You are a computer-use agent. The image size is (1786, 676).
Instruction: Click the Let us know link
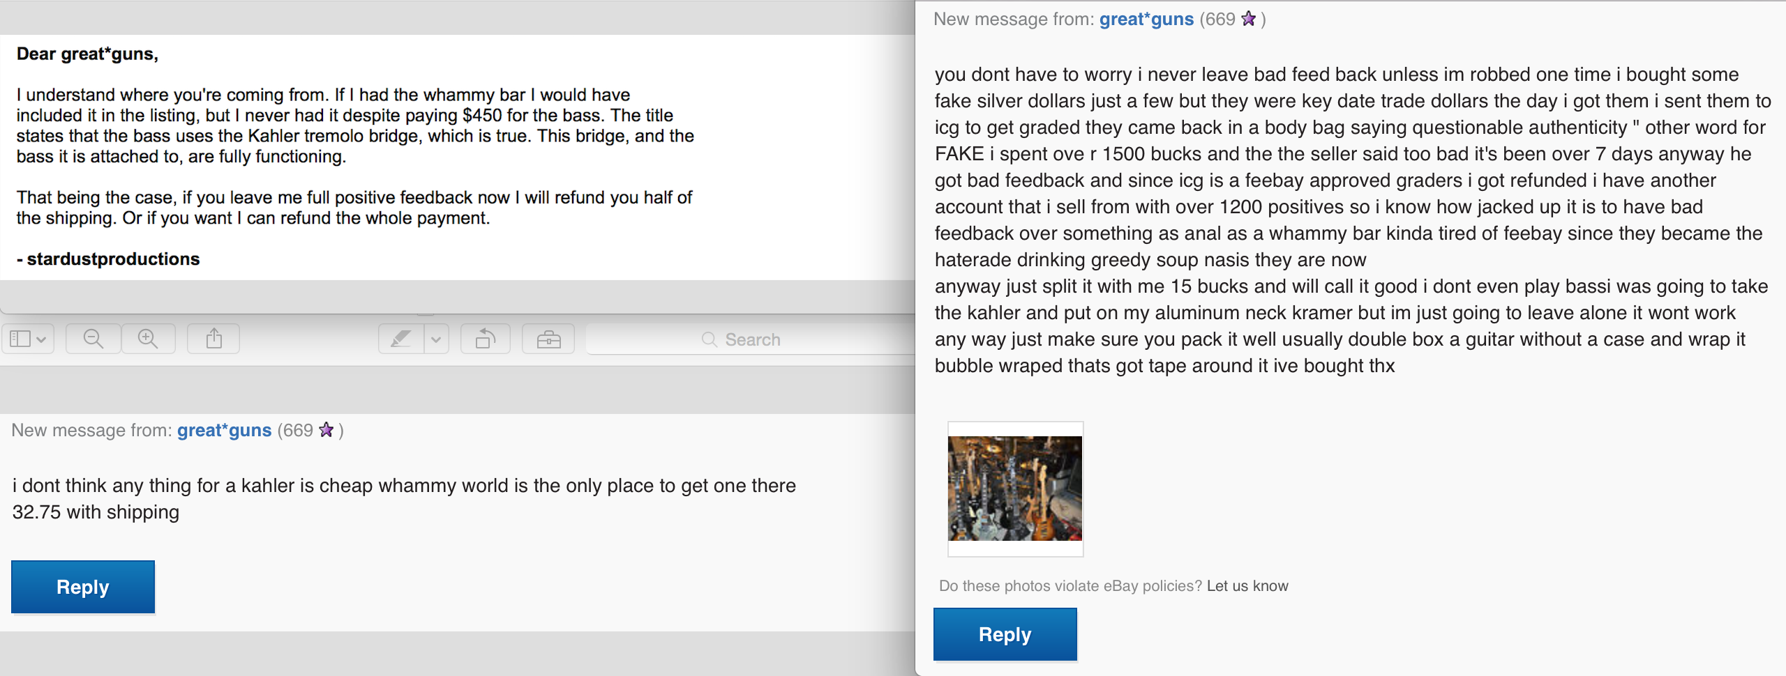coord(1247,586)
